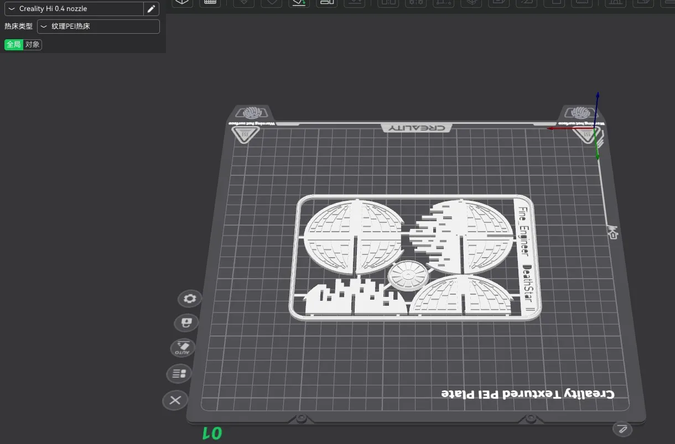Viewport: 675px width, 444px height.
Task: Click the edit plate name icon at the plate corner
Action: click(x=622, y=428)
